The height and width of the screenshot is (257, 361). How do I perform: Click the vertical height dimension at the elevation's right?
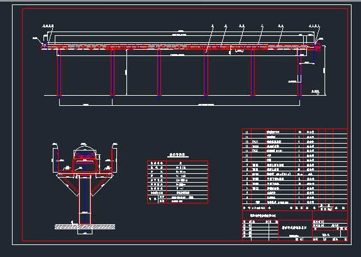325,71
